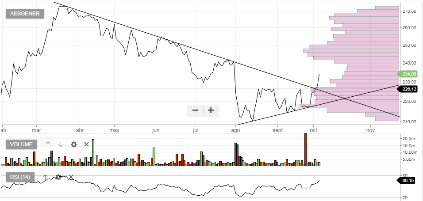Zoom in using the plus button
This screenshot has width=423, height=201.
211,110
